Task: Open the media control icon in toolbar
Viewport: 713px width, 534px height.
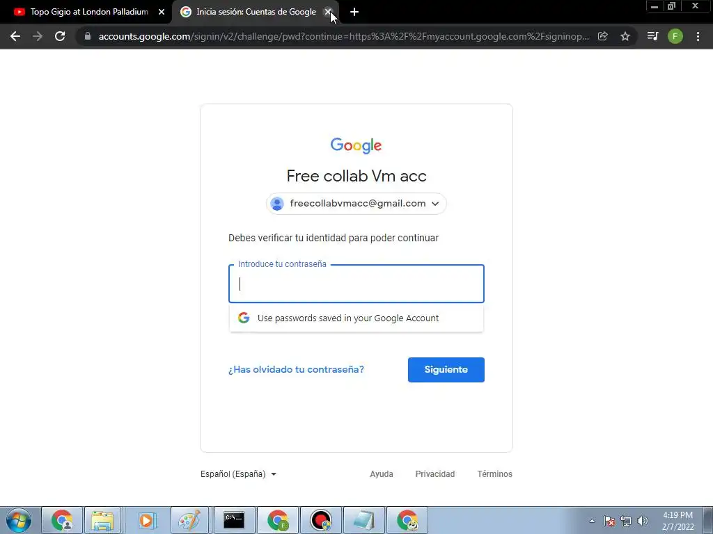Action: 652,36
